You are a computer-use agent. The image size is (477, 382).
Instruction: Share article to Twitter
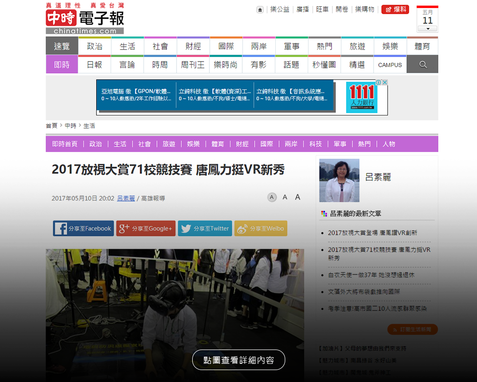[x=205, y=229]
